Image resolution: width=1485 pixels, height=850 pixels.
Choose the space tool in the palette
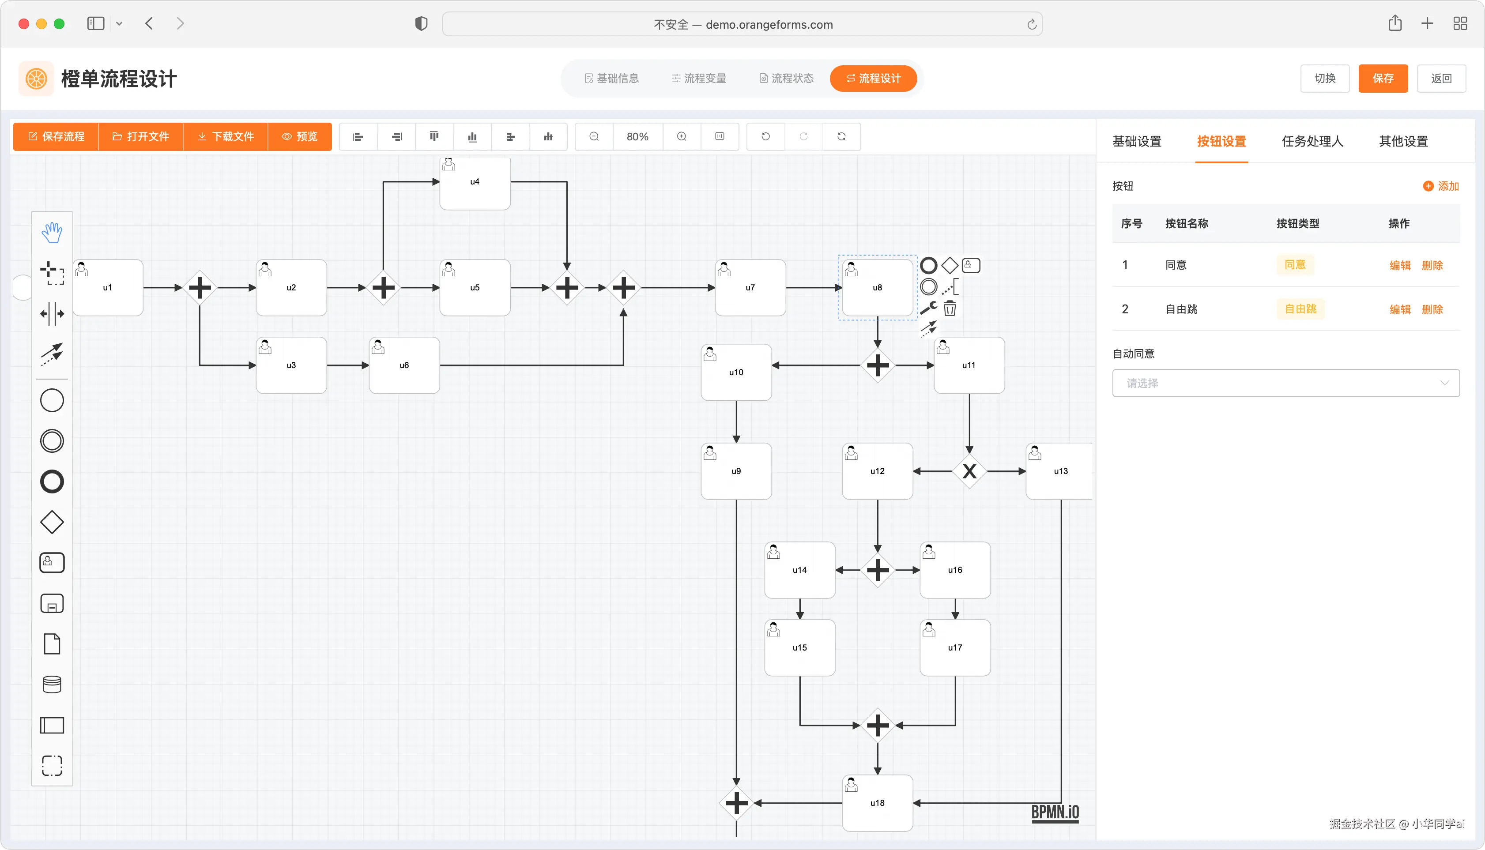pos(51,313)
